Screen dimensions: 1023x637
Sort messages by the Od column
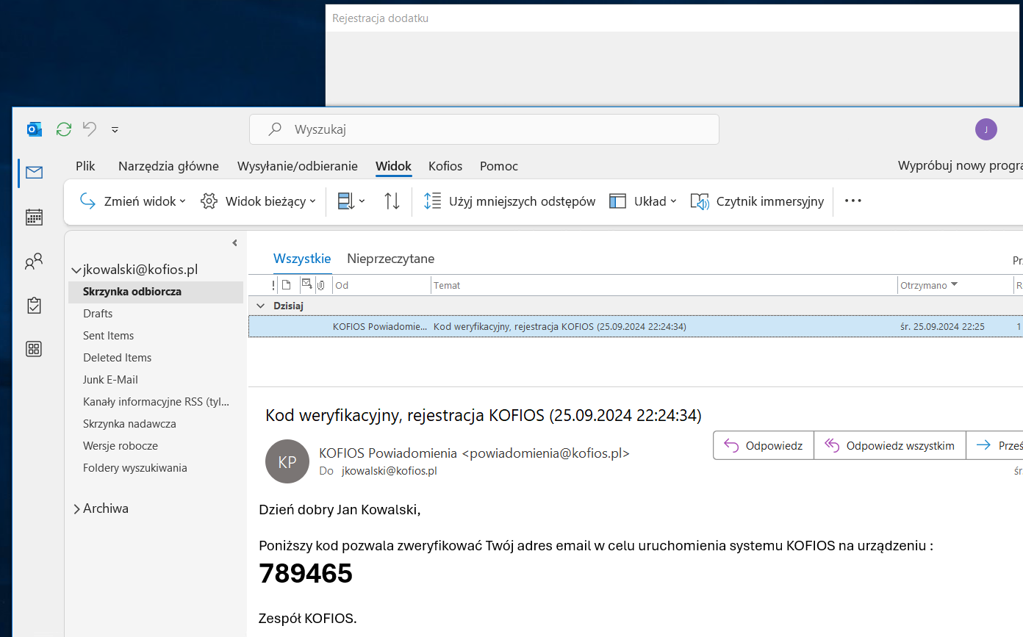coord(381,285)
